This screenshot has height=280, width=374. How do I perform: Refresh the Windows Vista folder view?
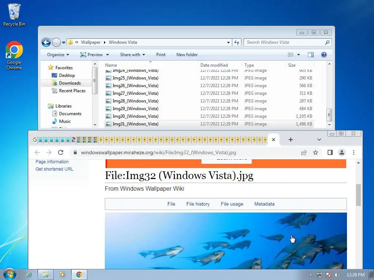pos(237,42)
